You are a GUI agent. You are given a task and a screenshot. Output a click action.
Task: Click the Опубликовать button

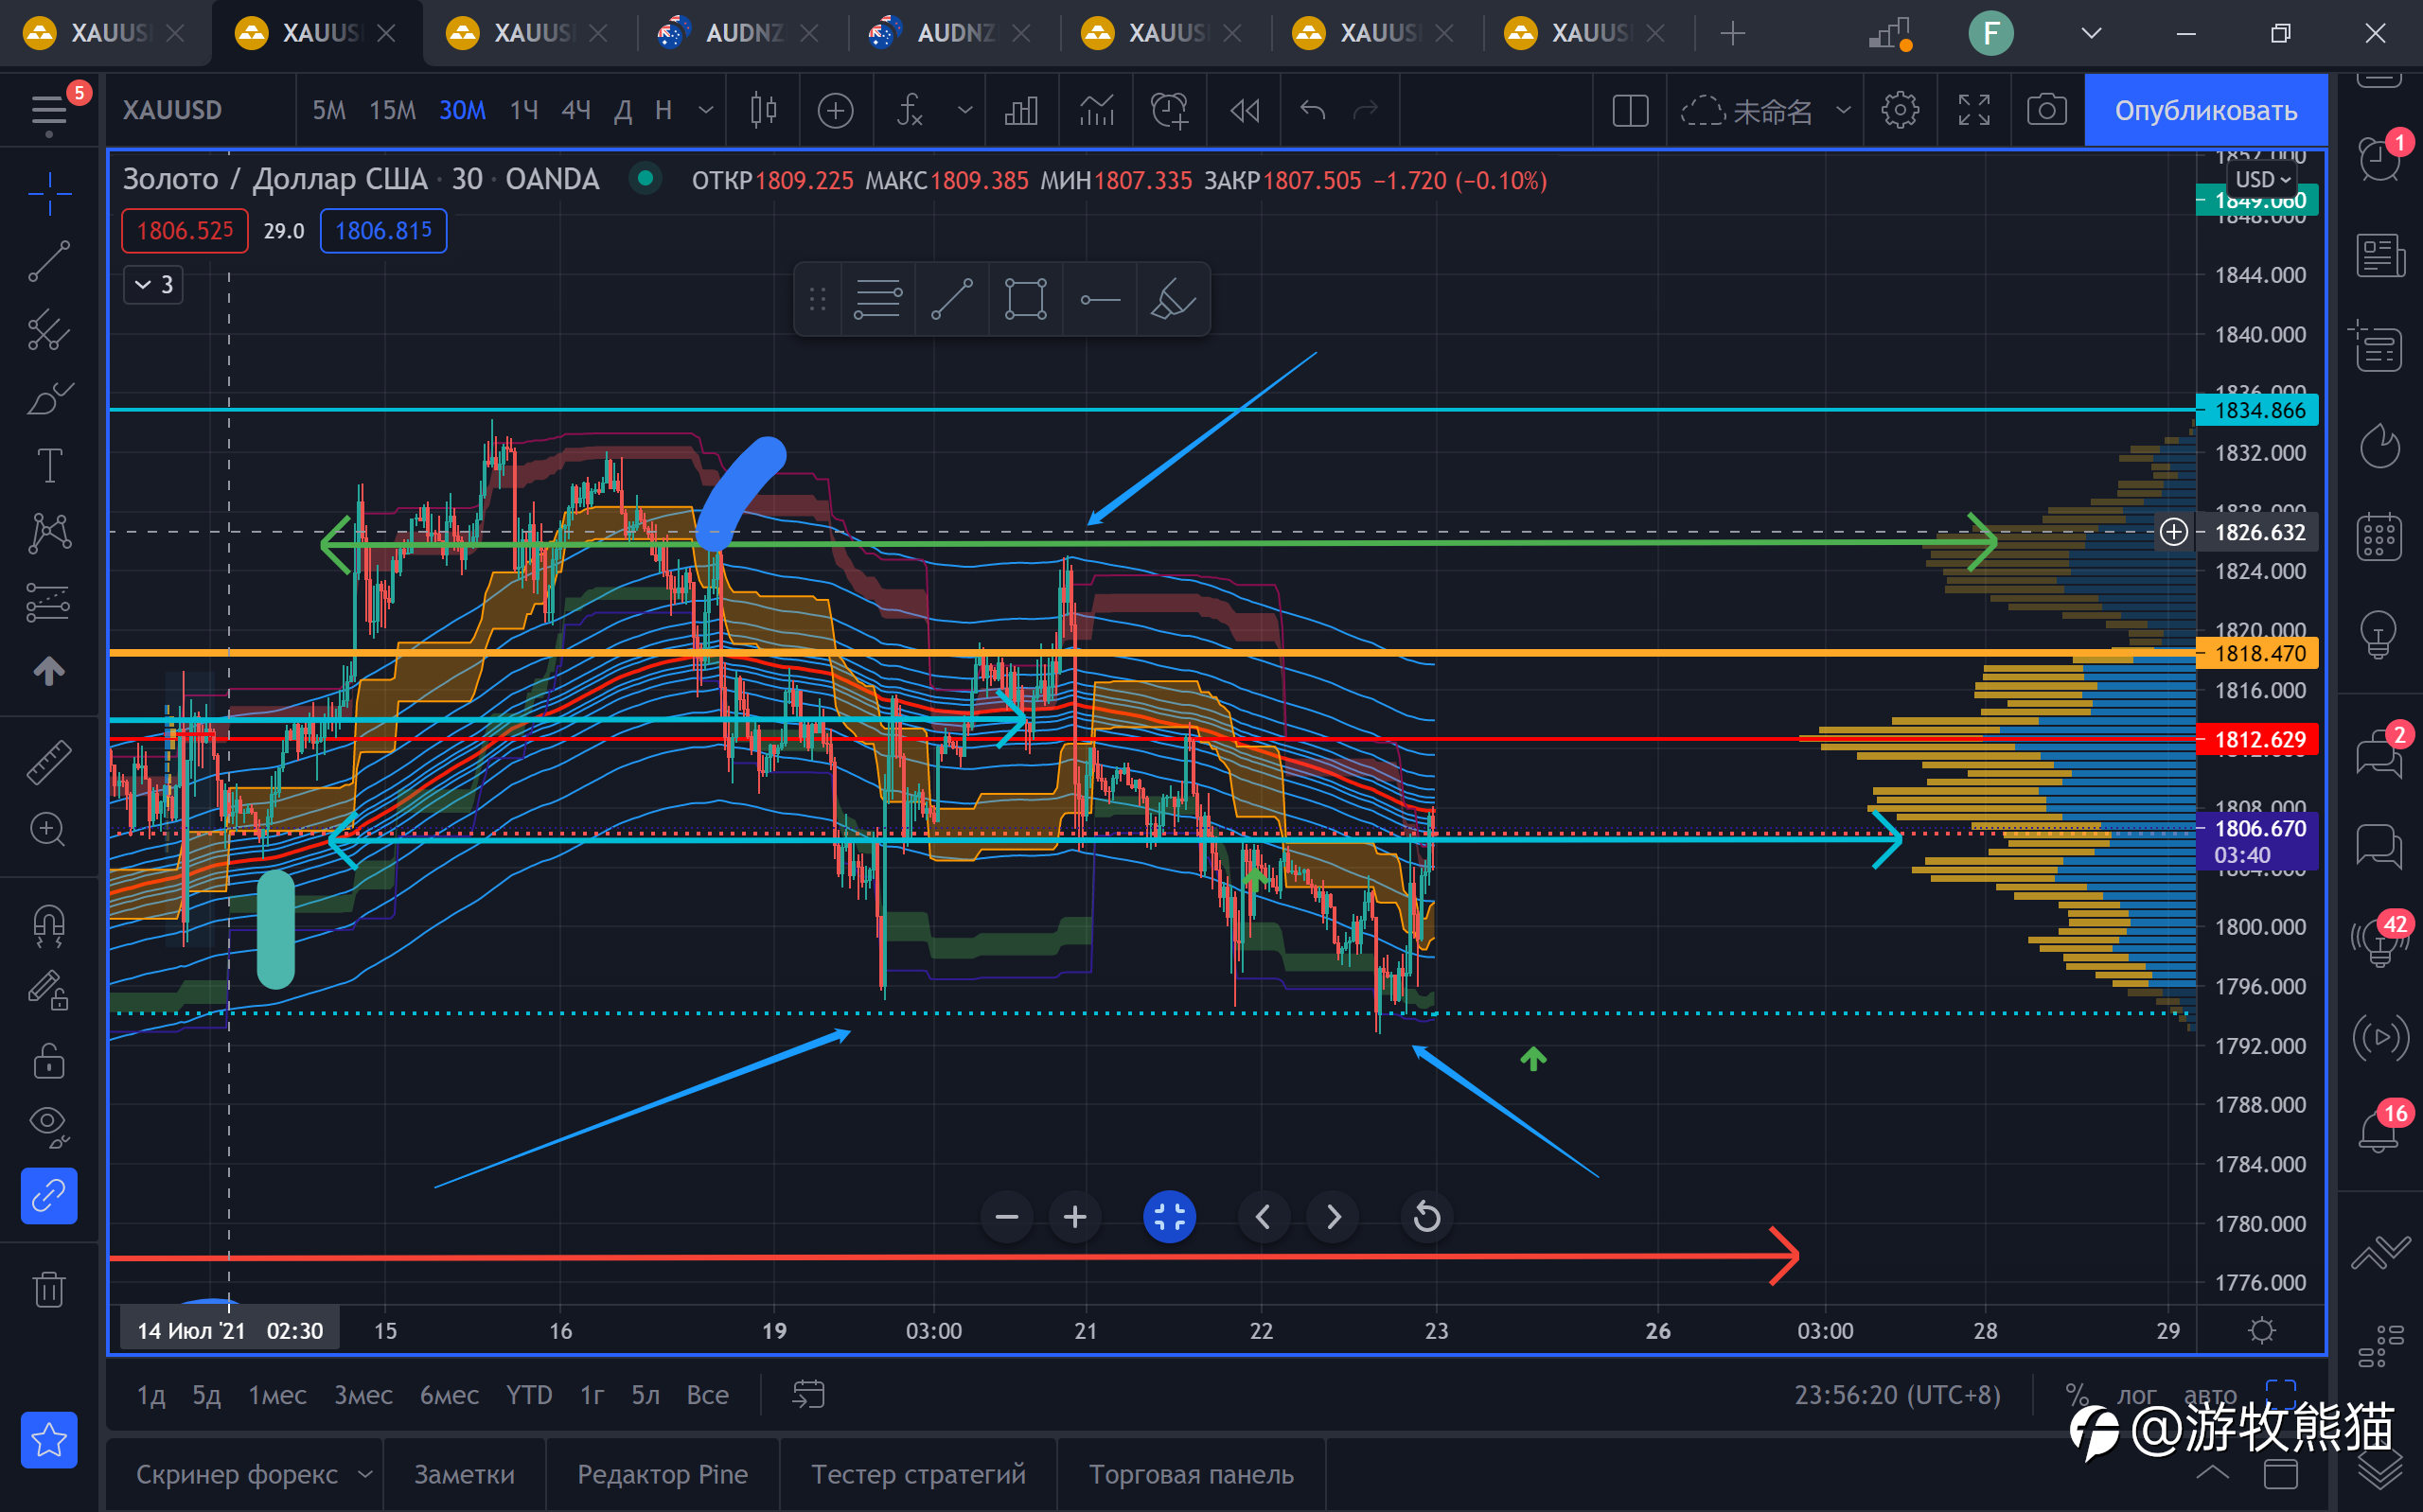(x=2205, y=110)
